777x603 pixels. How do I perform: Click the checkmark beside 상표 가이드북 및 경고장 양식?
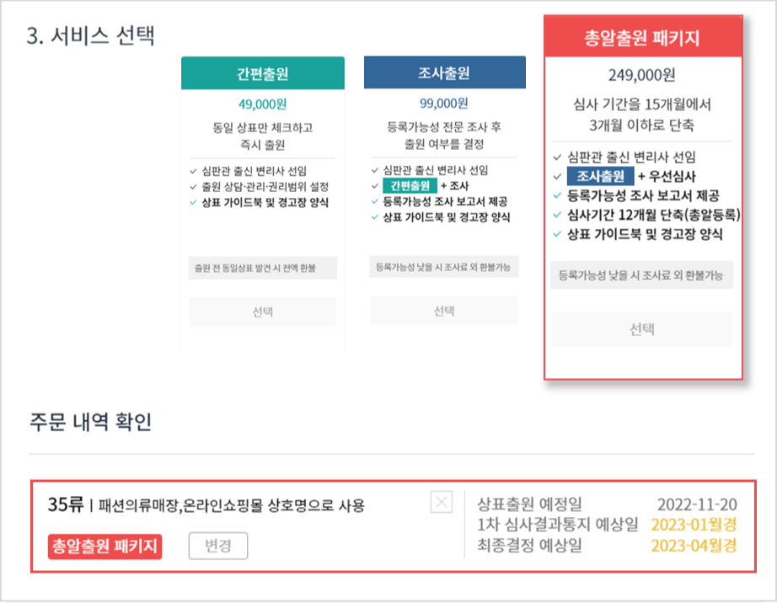coord(556,232)
